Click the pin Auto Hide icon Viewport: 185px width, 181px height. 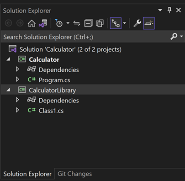point(169,11)
